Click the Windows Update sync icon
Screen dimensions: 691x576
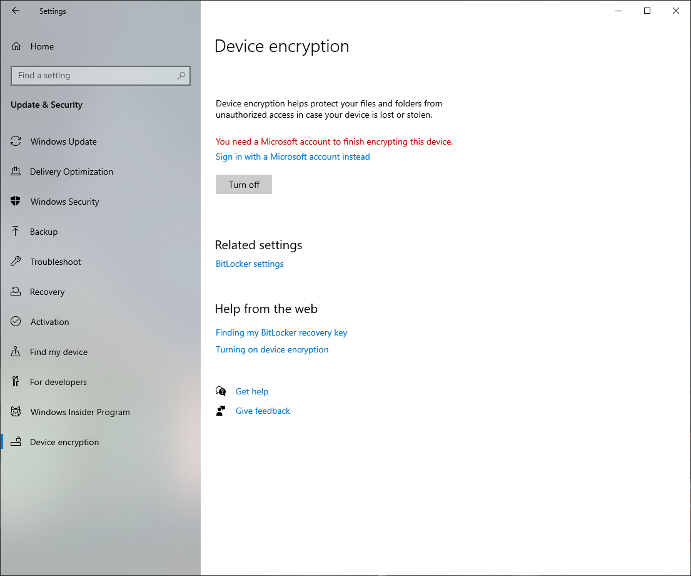tap(16, 141)
